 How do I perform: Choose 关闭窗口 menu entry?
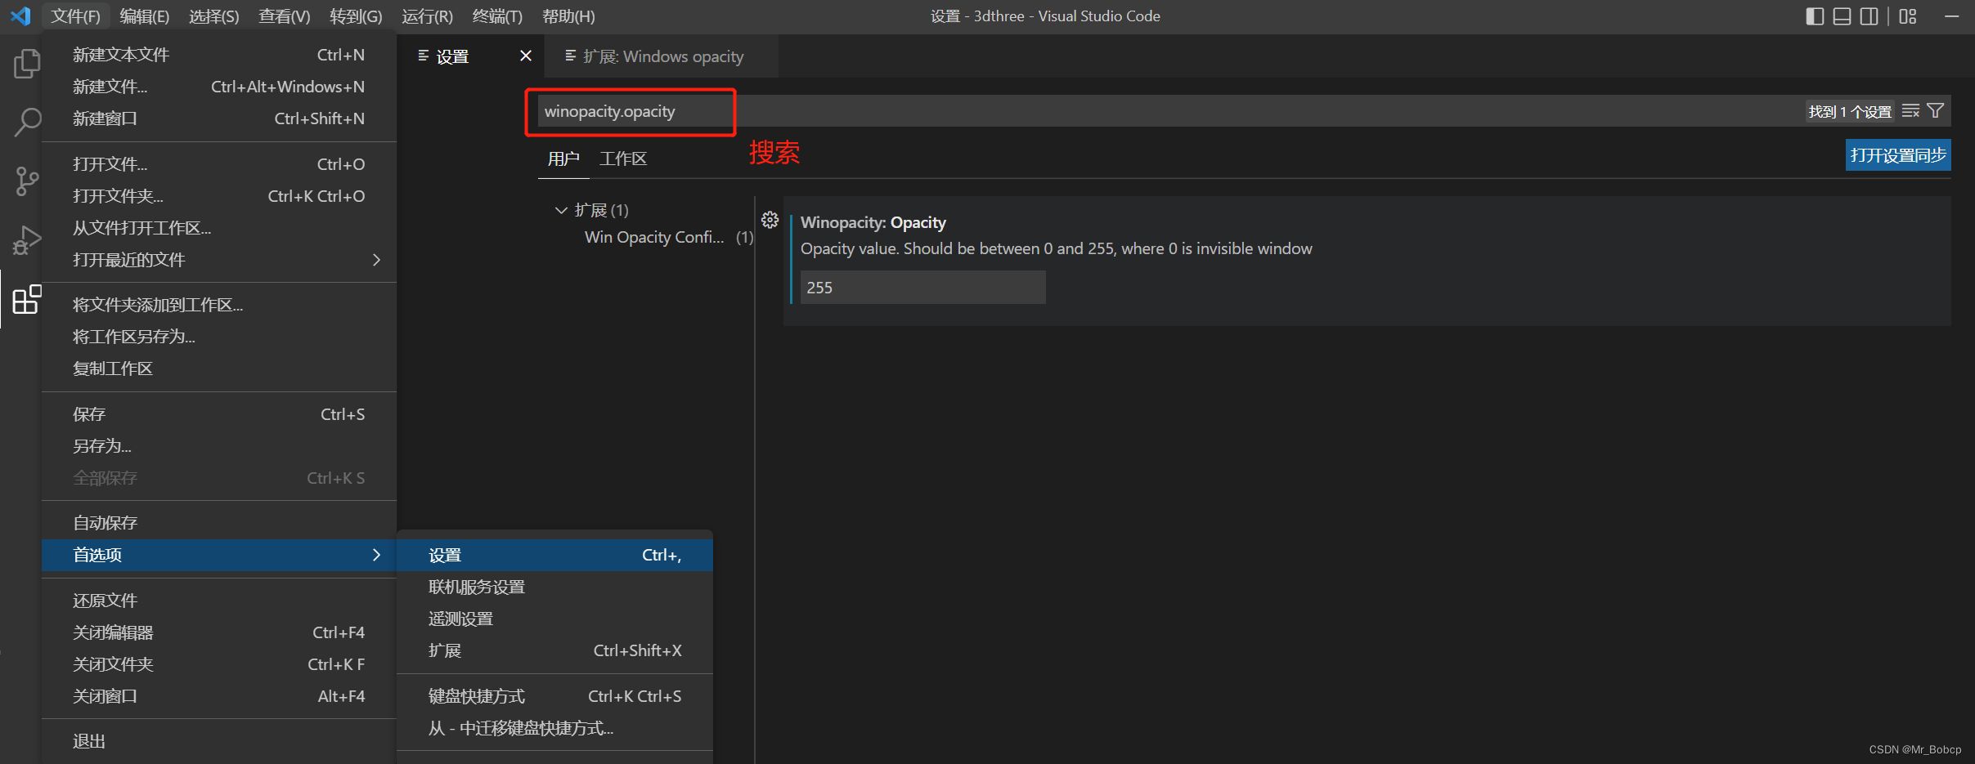coord(219,696)
